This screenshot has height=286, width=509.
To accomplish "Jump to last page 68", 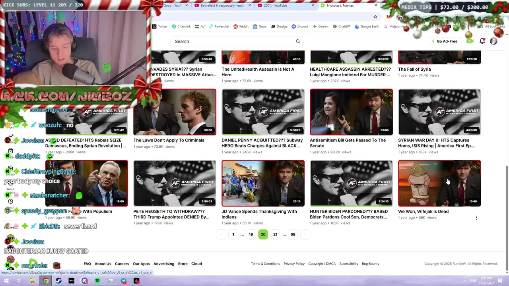I will click(x=293, y=234).
